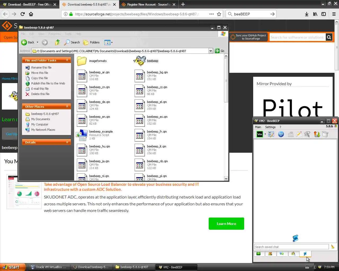Toggle the Folders pane button
339x271 pixels.
point(91,42)
